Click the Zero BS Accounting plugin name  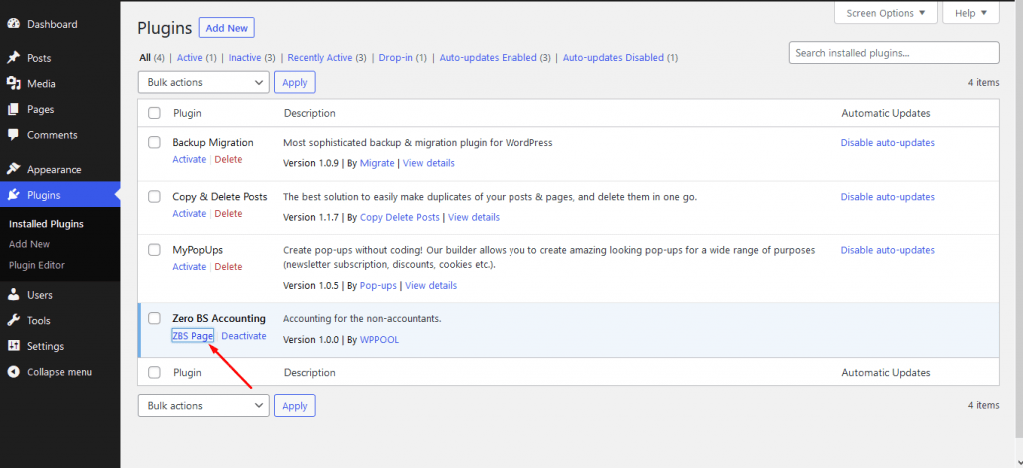[219, 318]
